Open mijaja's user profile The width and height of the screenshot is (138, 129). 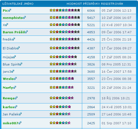pos(8,57)
